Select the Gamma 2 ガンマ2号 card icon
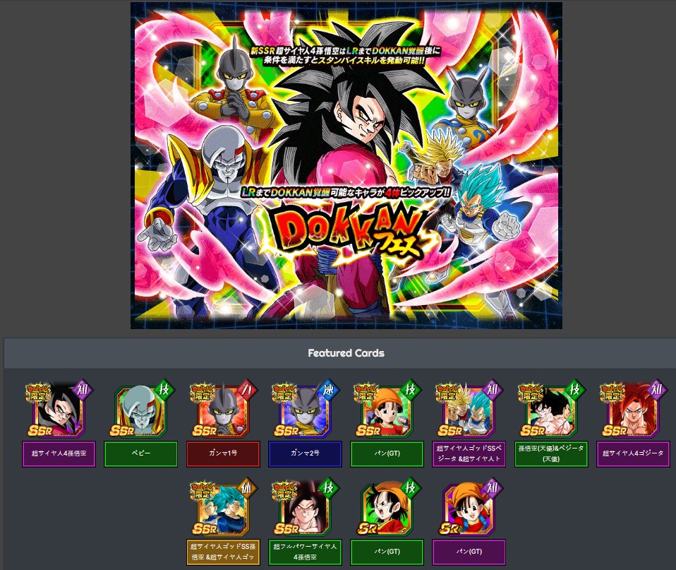 (305, 410)
